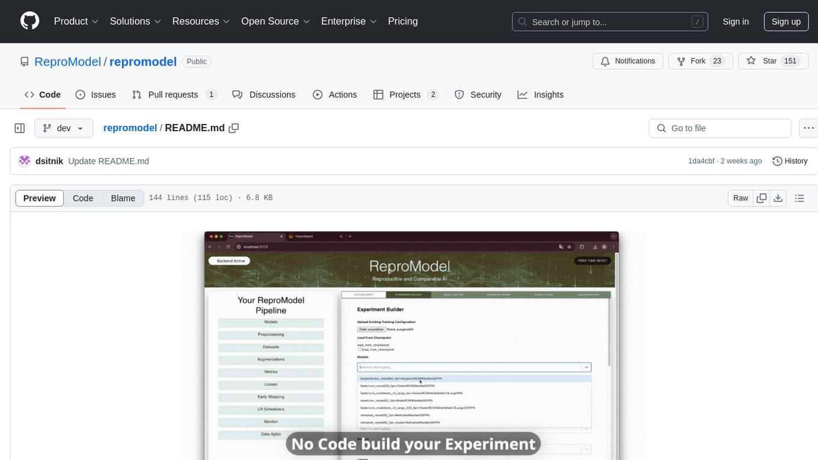This screenshot has width=818, height=460.
Task: Open the Actions tab
Action: (335, 95)
